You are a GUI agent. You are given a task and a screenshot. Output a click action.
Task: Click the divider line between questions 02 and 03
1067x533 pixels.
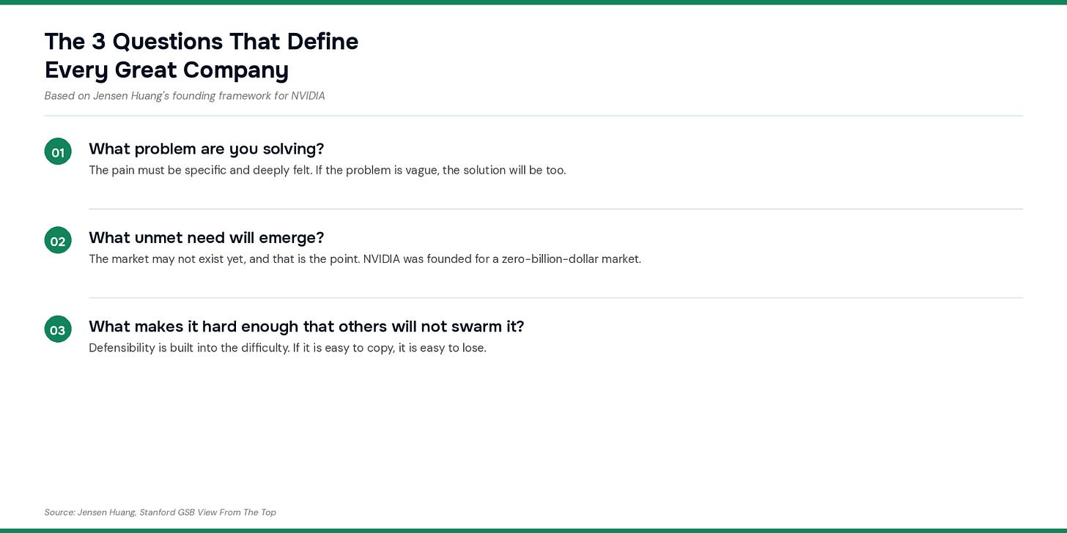555,298
